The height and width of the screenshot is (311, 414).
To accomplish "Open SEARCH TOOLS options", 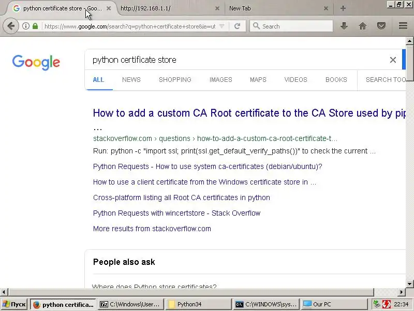I will (386, 80).
